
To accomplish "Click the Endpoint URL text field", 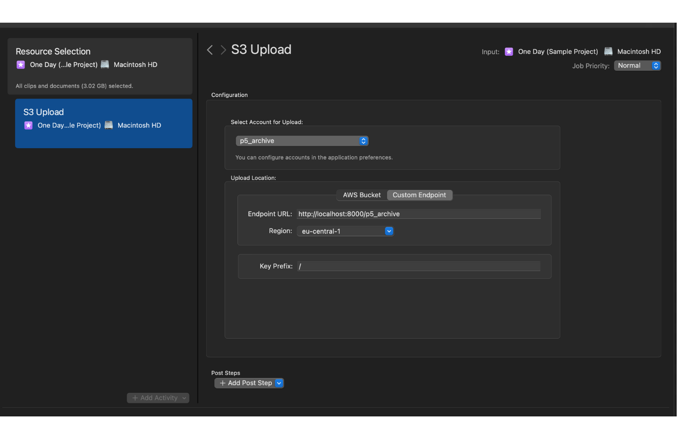I will pyautogui.click(x=419, y=214).
